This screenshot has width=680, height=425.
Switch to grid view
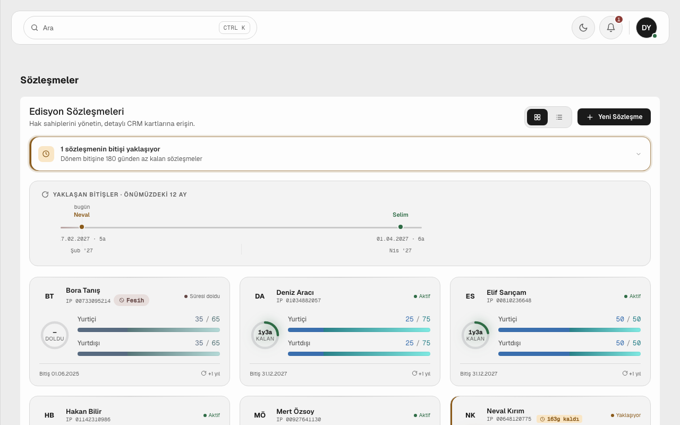click(x=537, y=117)
